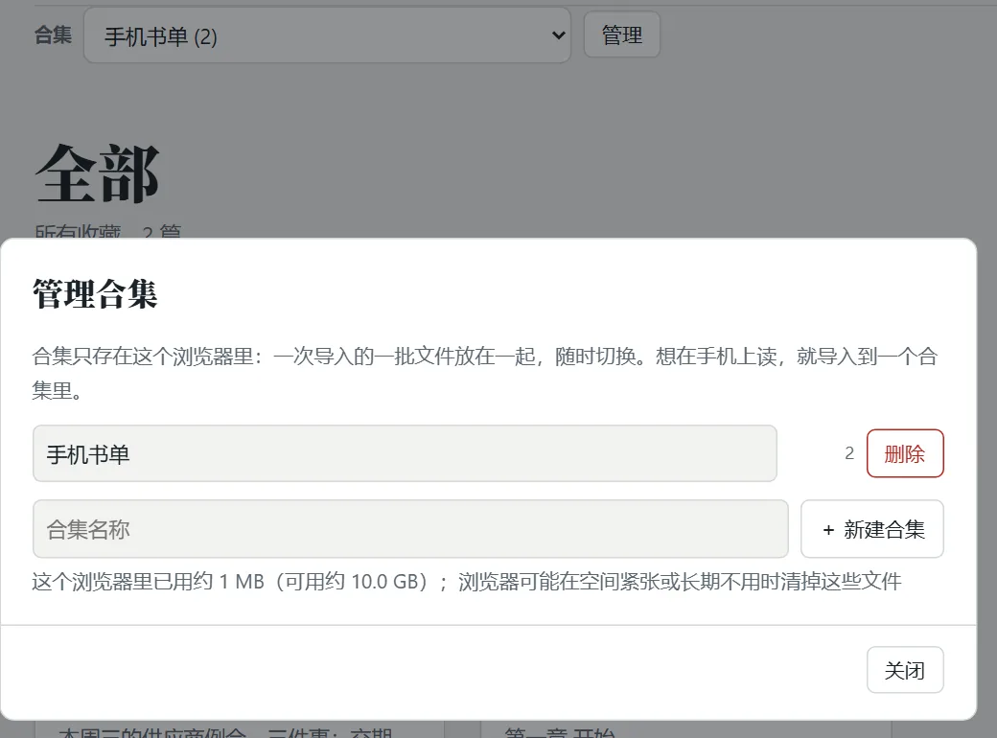Select the 管理合集 dialog heading
997x738 pixels.
point(95,294)
